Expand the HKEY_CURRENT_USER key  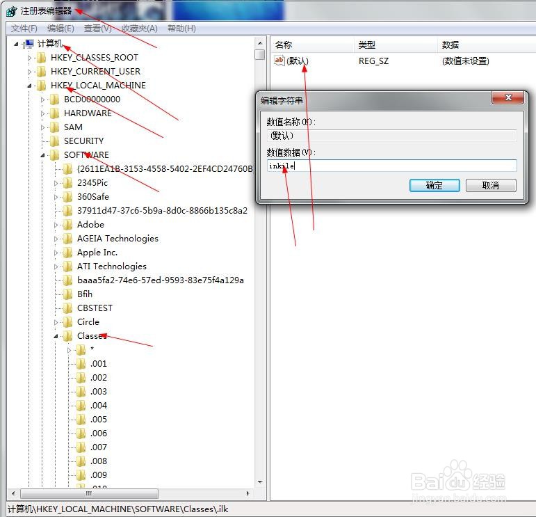[29, 72]
